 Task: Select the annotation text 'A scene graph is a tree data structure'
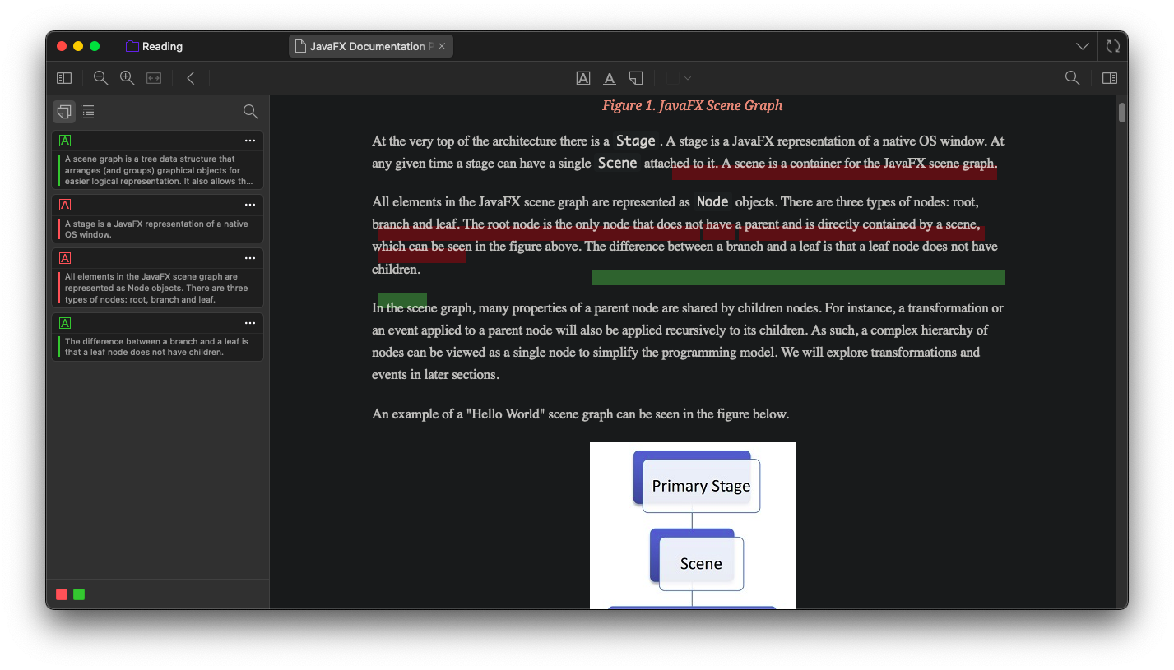(x=159, y=170)
